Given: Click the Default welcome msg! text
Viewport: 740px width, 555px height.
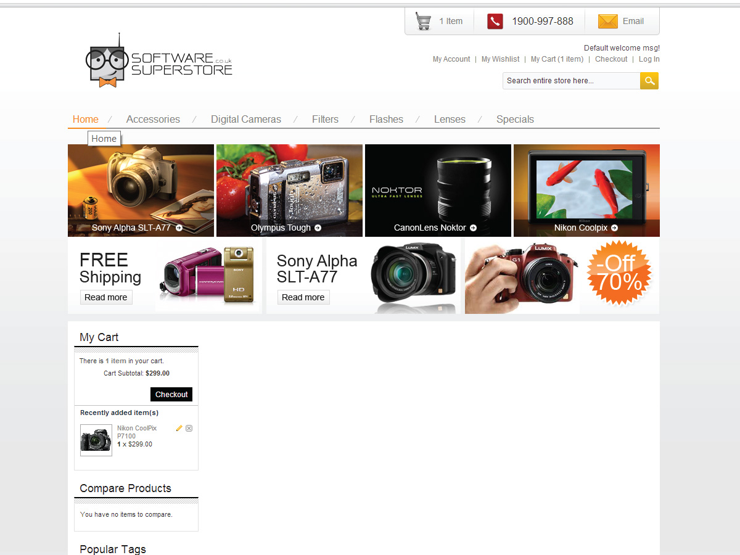Looking at the screenshot, I should pyautogui.click(x=622, y=48).
